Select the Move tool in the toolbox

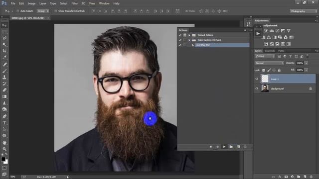point(4,25)
